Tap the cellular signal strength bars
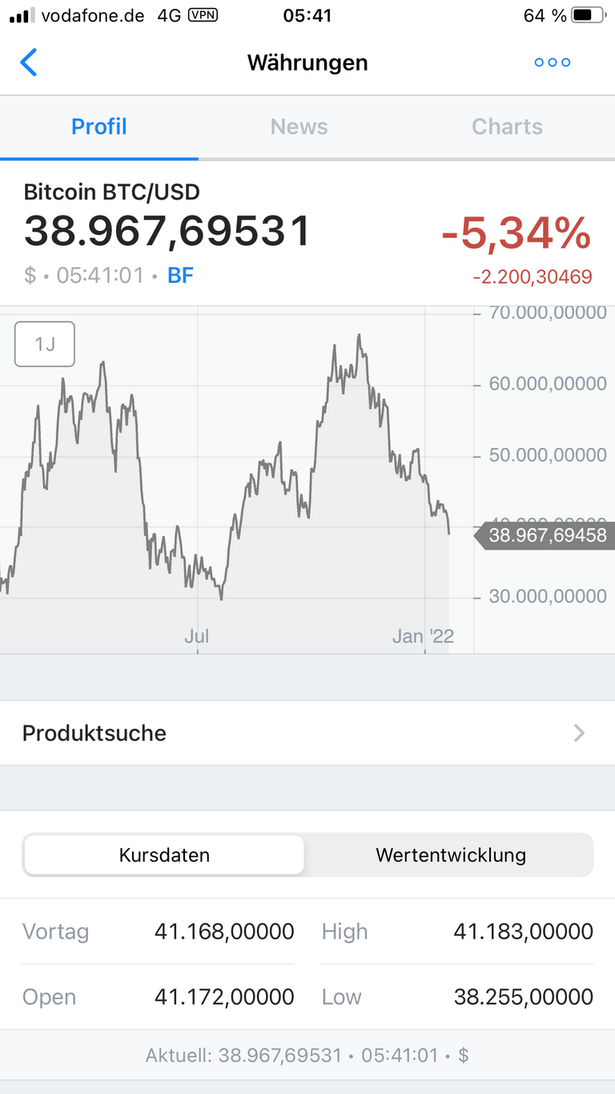 (x=22, y=15)
